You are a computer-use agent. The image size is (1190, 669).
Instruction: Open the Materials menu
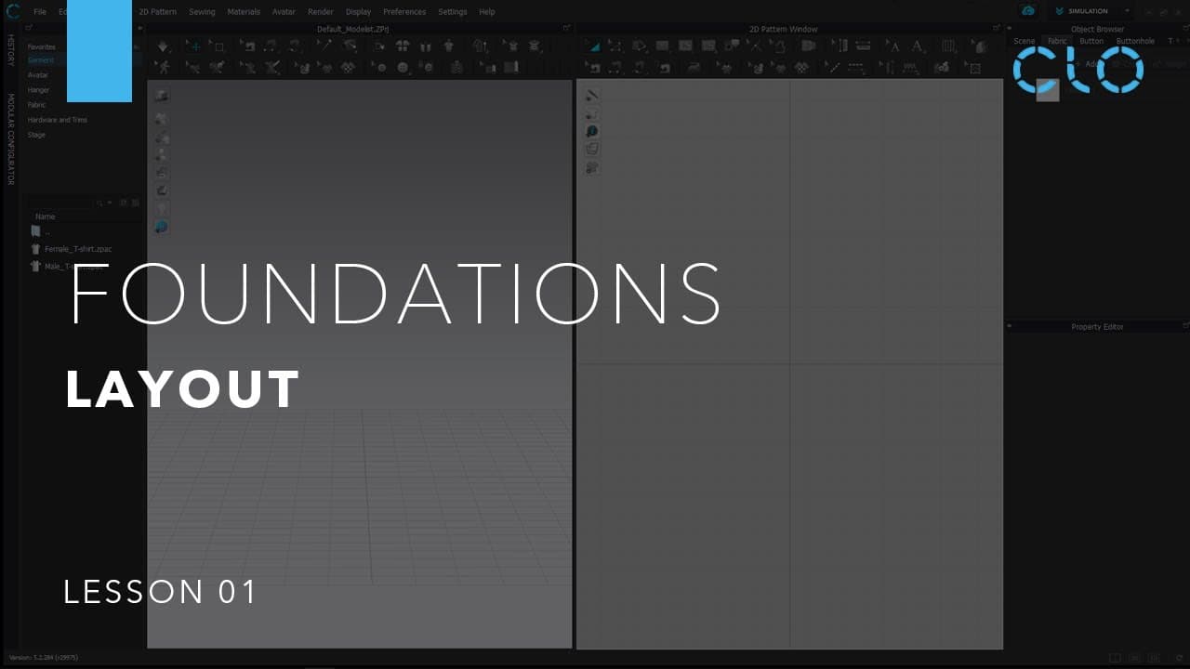pyautogui.click(x=244, y=12)
